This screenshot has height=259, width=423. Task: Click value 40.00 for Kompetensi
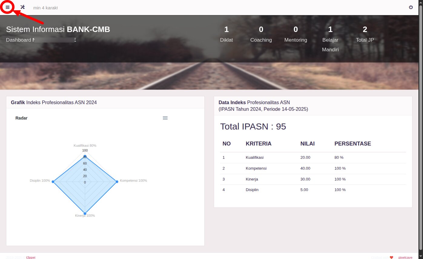click(x=305, y=168)
